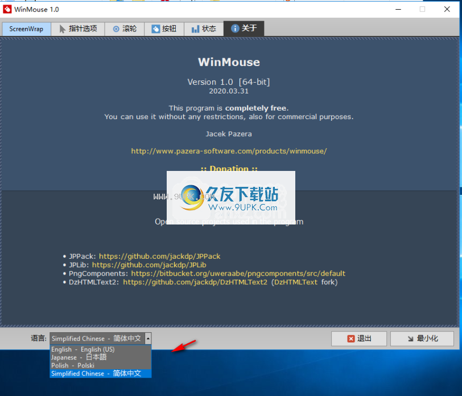The image size is (462, 396).
Task: Switch to the 按钮 tab
Action: coord(164,29)
